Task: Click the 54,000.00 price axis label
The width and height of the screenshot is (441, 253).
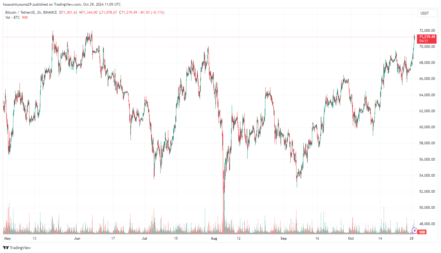Action: 427,175
